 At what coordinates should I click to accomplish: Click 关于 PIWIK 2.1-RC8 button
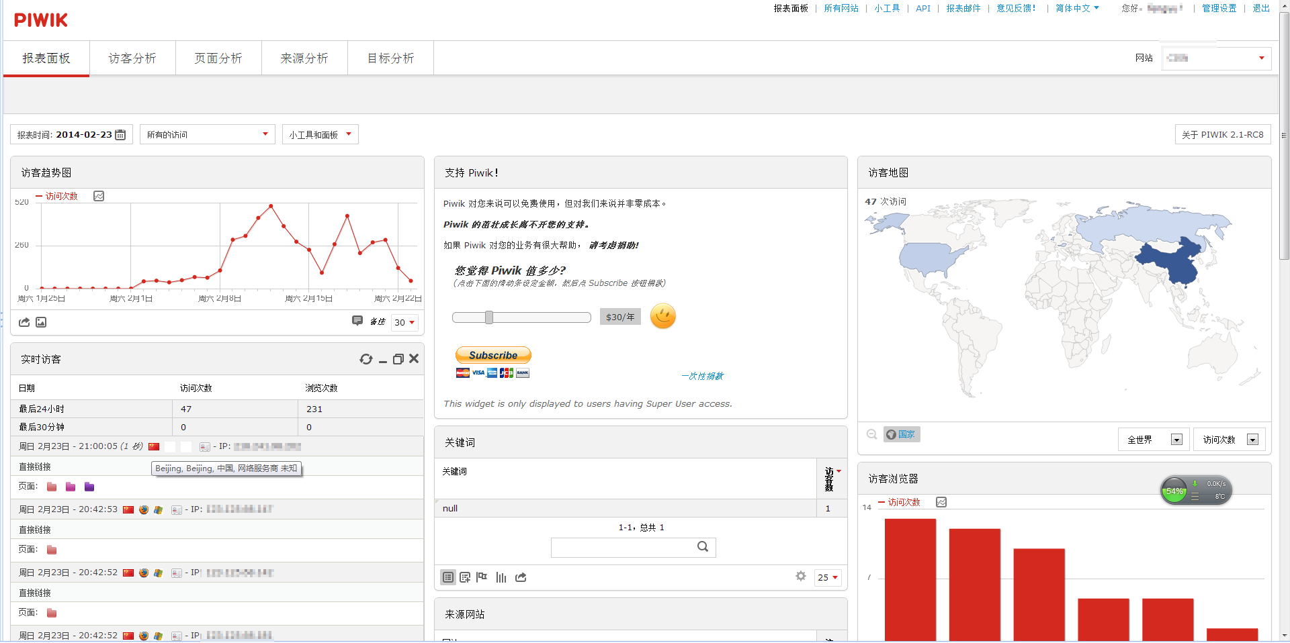[1223, 134]
